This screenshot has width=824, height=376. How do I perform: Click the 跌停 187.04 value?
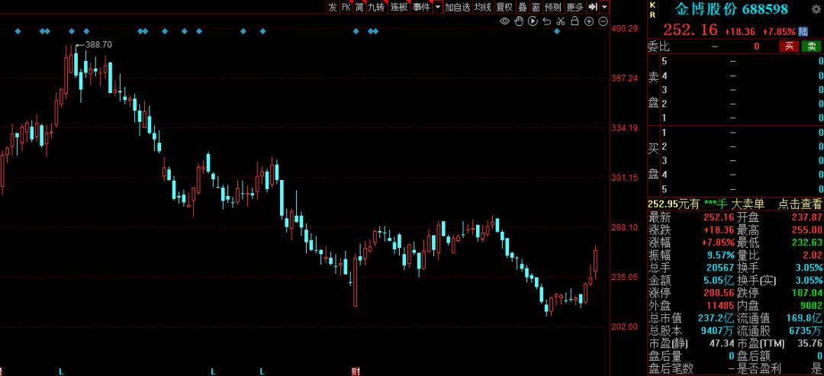(806, 293)
